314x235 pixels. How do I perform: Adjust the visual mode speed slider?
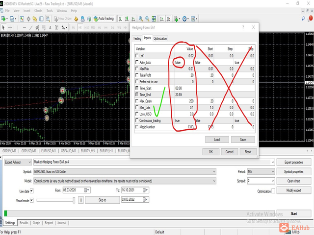tap(74, 200)
